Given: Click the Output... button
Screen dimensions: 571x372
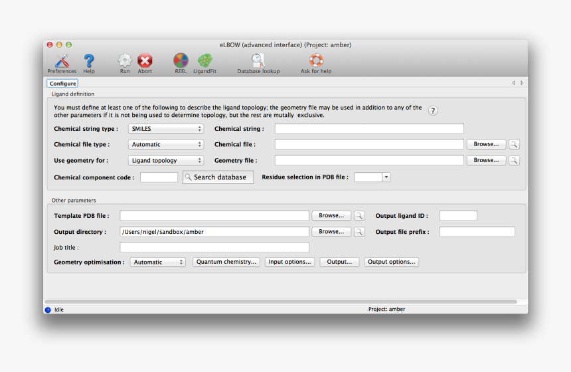Looking at the screenshot, I should [339, 262].
